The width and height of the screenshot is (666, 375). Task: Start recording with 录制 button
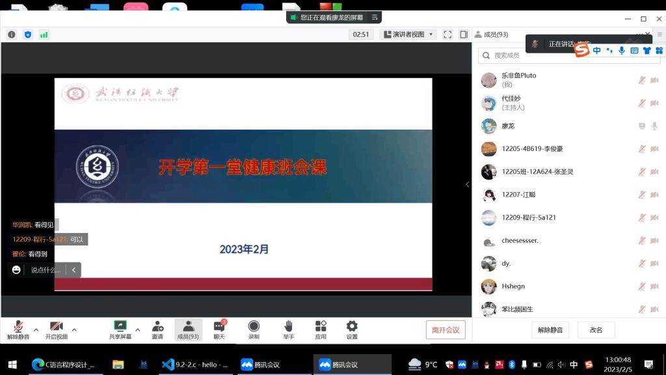(254, 329)
